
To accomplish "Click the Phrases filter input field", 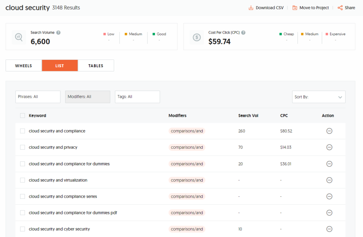I will point(38,97).
